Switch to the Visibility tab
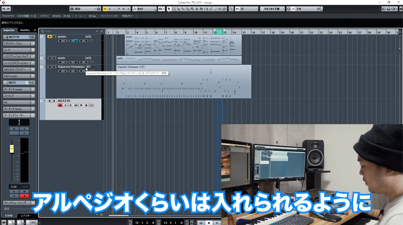Viewport: 403px width, 225px height. 25,30
